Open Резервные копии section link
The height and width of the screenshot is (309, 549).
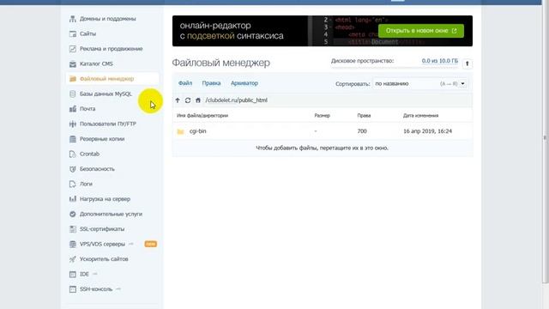[x=102, y=139]
